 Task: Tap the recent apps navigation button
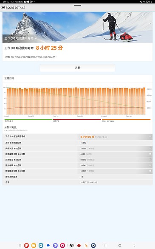coord(105,245)
